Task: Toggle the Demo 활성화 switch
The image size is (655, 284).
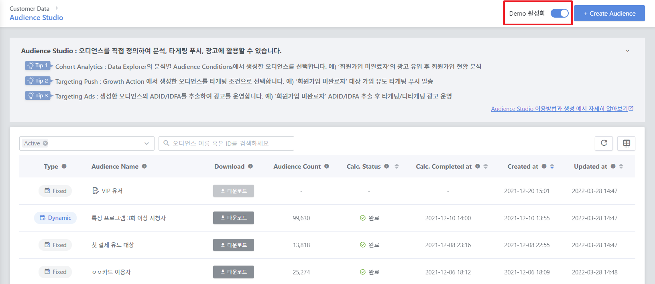Action: (559, 13)
